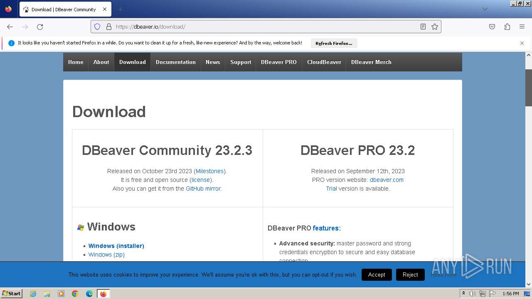Viewport: 532px width, 299px height.
Task: Download the Windows (installer) link
Action: click(116, 246)
